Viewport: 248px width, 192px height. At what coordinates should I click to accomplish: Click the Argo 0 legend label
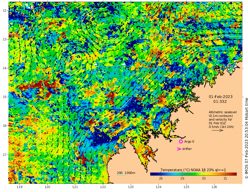coord(189,141)
